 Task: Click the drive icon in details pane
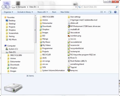13,88
